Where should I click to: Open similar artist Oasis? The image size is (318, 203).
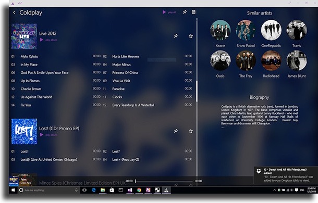220,60
